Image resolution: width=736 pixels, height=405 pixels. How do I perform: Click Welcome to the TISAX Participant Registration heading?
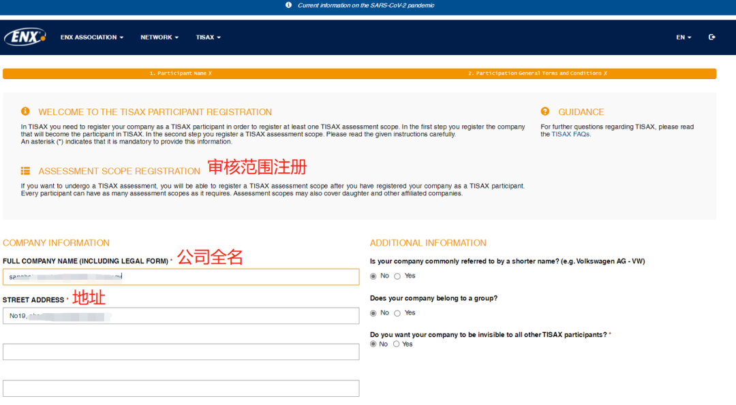tap(155, 112)
